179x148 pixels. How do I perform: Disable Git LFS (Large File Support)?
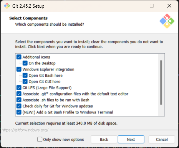coord(19,88)
